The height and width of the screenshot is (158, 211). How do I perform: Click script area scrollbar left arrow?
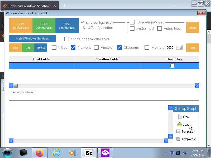11,141
